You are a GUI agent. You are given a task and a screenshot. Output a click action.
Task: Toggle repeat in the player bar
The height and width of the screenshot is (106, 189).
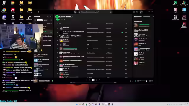point(100,80)
